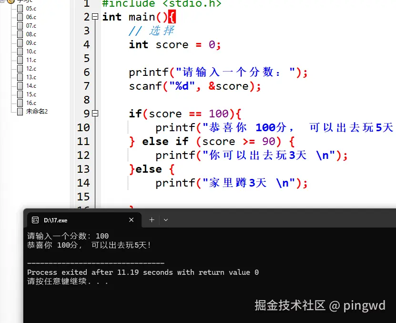The width and height of the screenshot is (396, 323).
Task: Open the terminal profile dropdown arrow
Action: [x=166, y=220]
